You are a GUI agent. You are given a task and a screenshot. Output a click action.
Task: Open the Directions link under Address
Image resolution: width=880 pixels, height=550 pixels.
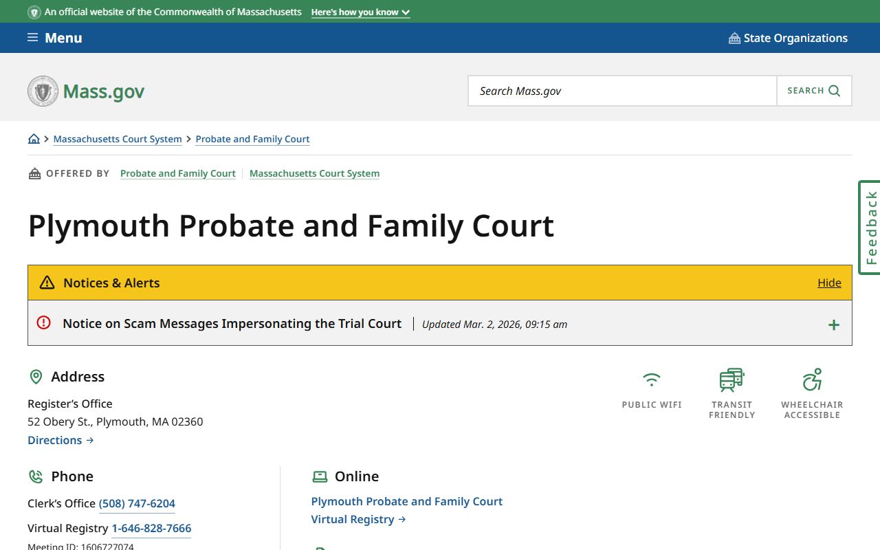[60, 440]
